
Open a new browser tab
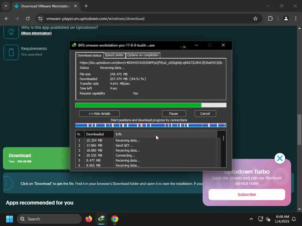click(86, 6)
